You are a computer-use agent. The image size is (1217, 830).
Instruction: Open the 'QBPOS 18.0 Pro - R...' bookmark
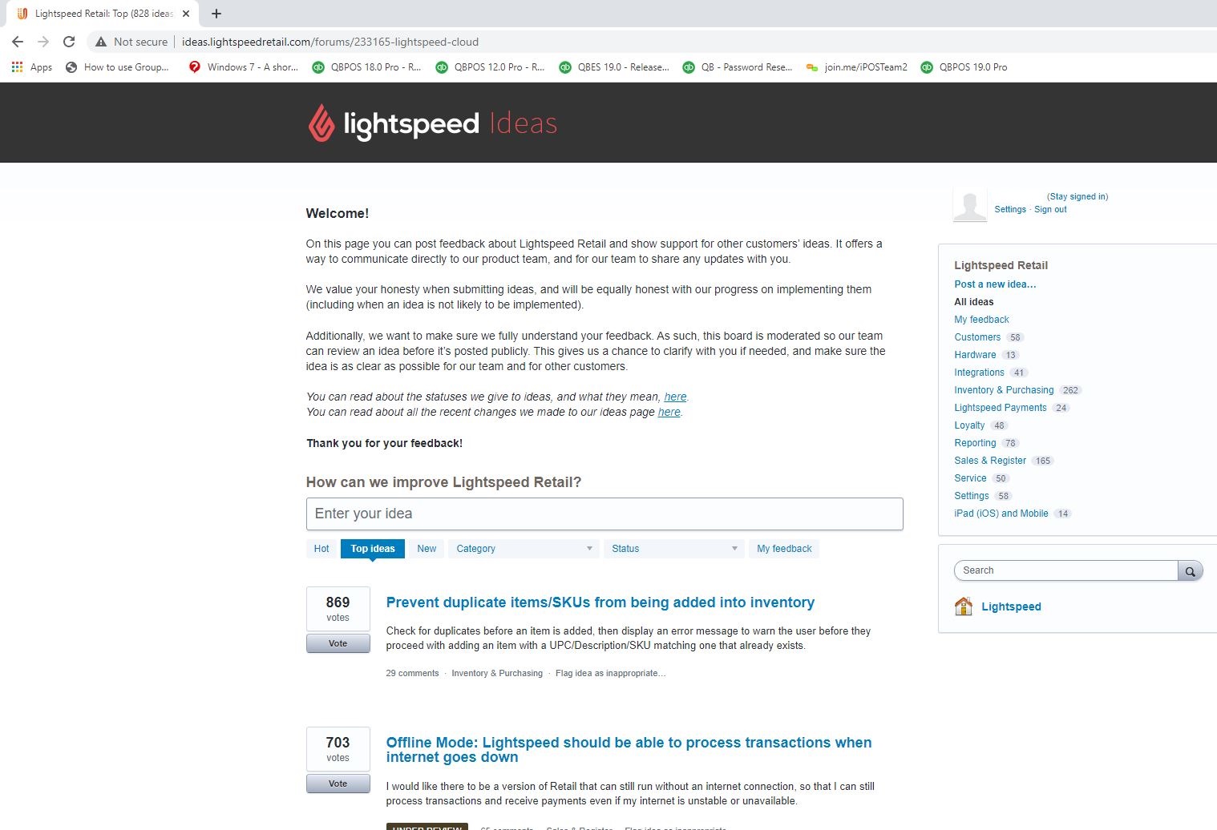tap(366, 67)
